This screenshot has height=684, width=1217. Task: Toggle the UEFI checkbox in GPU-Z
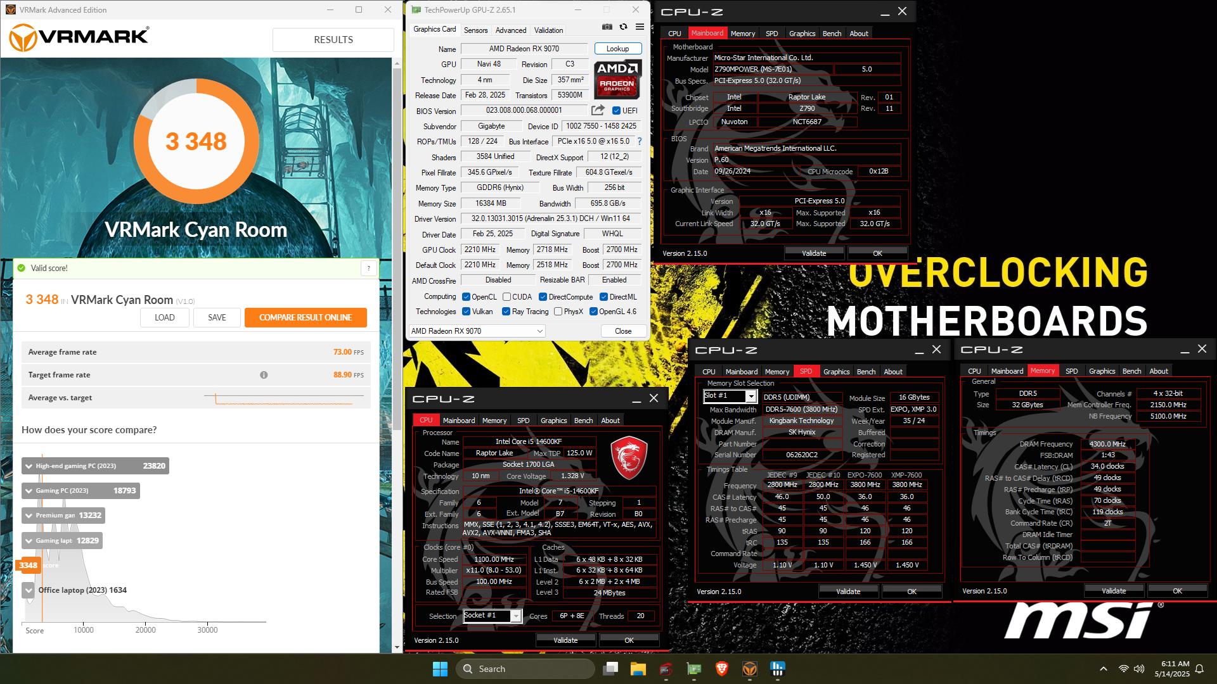616,111
